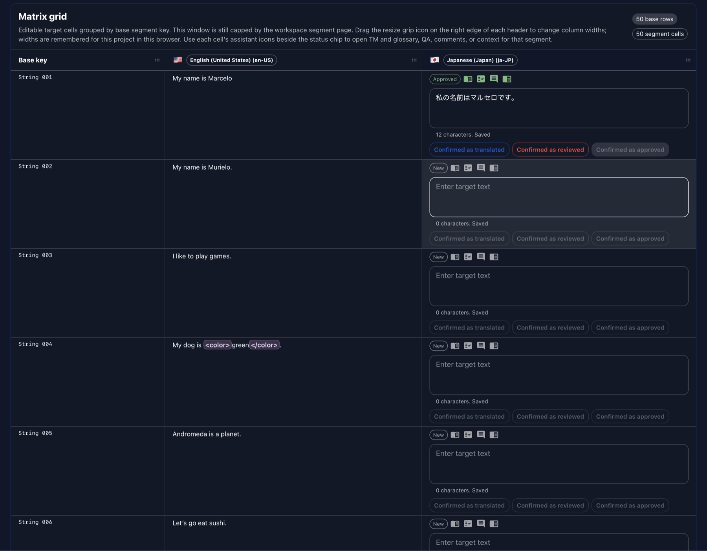Open TM and glossary for String 006

[455, 524]
